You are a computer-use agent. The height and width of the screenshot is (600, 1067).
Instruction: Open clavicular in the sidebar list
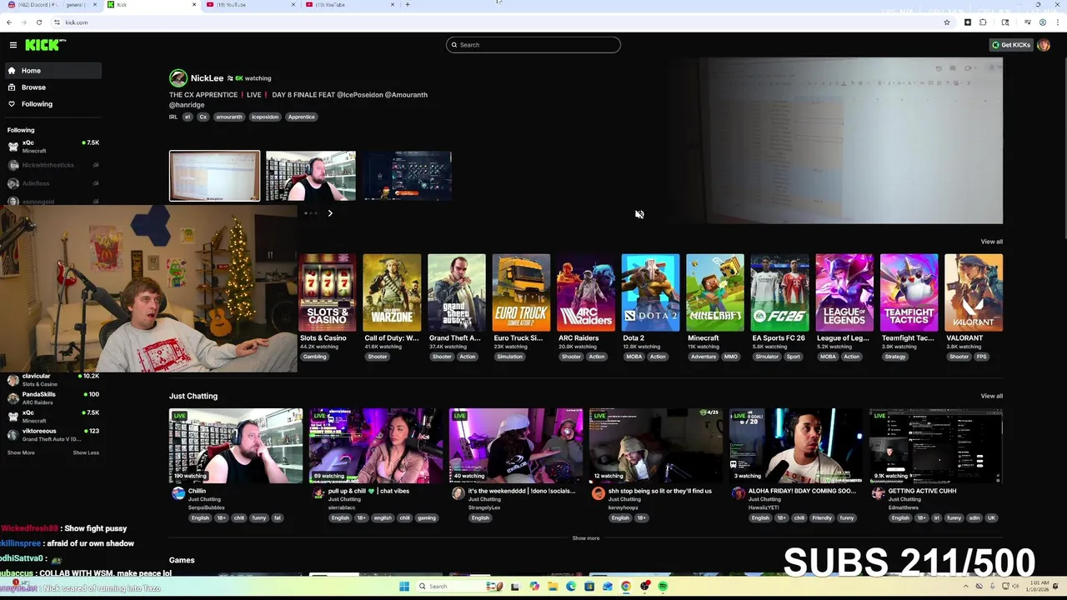tap(53, 379)
